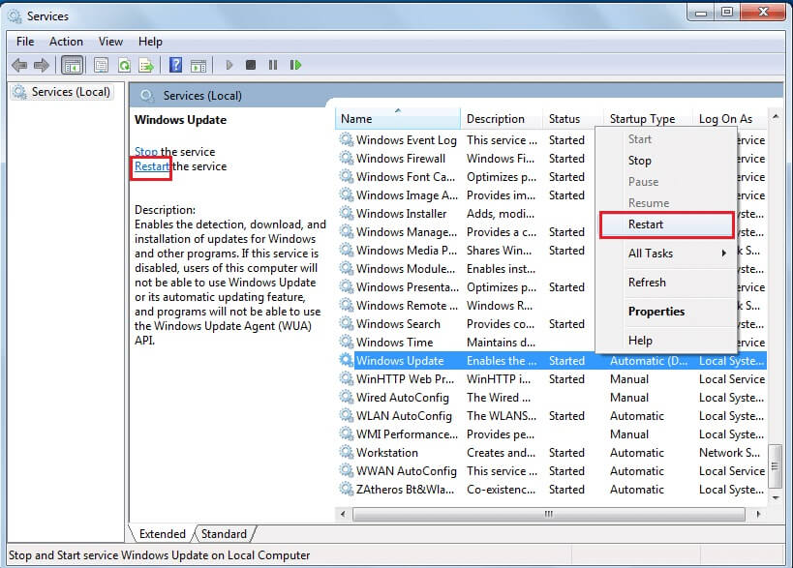Screen dimensions: 793x568
Task: Expand the All Tasks submenu
Action: 666,254
